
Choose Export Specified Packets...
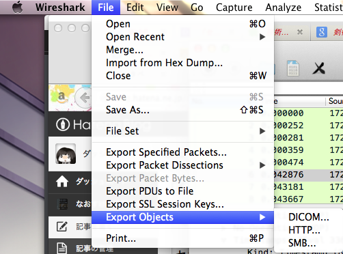tap(182, 152)
